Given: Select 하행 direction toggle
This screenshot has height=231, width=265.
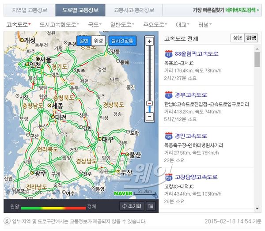Looking at the screenshot, I should pyautogui.click(x=251, y=38).
